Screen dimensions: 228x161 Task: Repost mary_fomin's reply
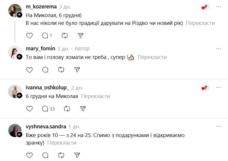(x=61, y=70)
